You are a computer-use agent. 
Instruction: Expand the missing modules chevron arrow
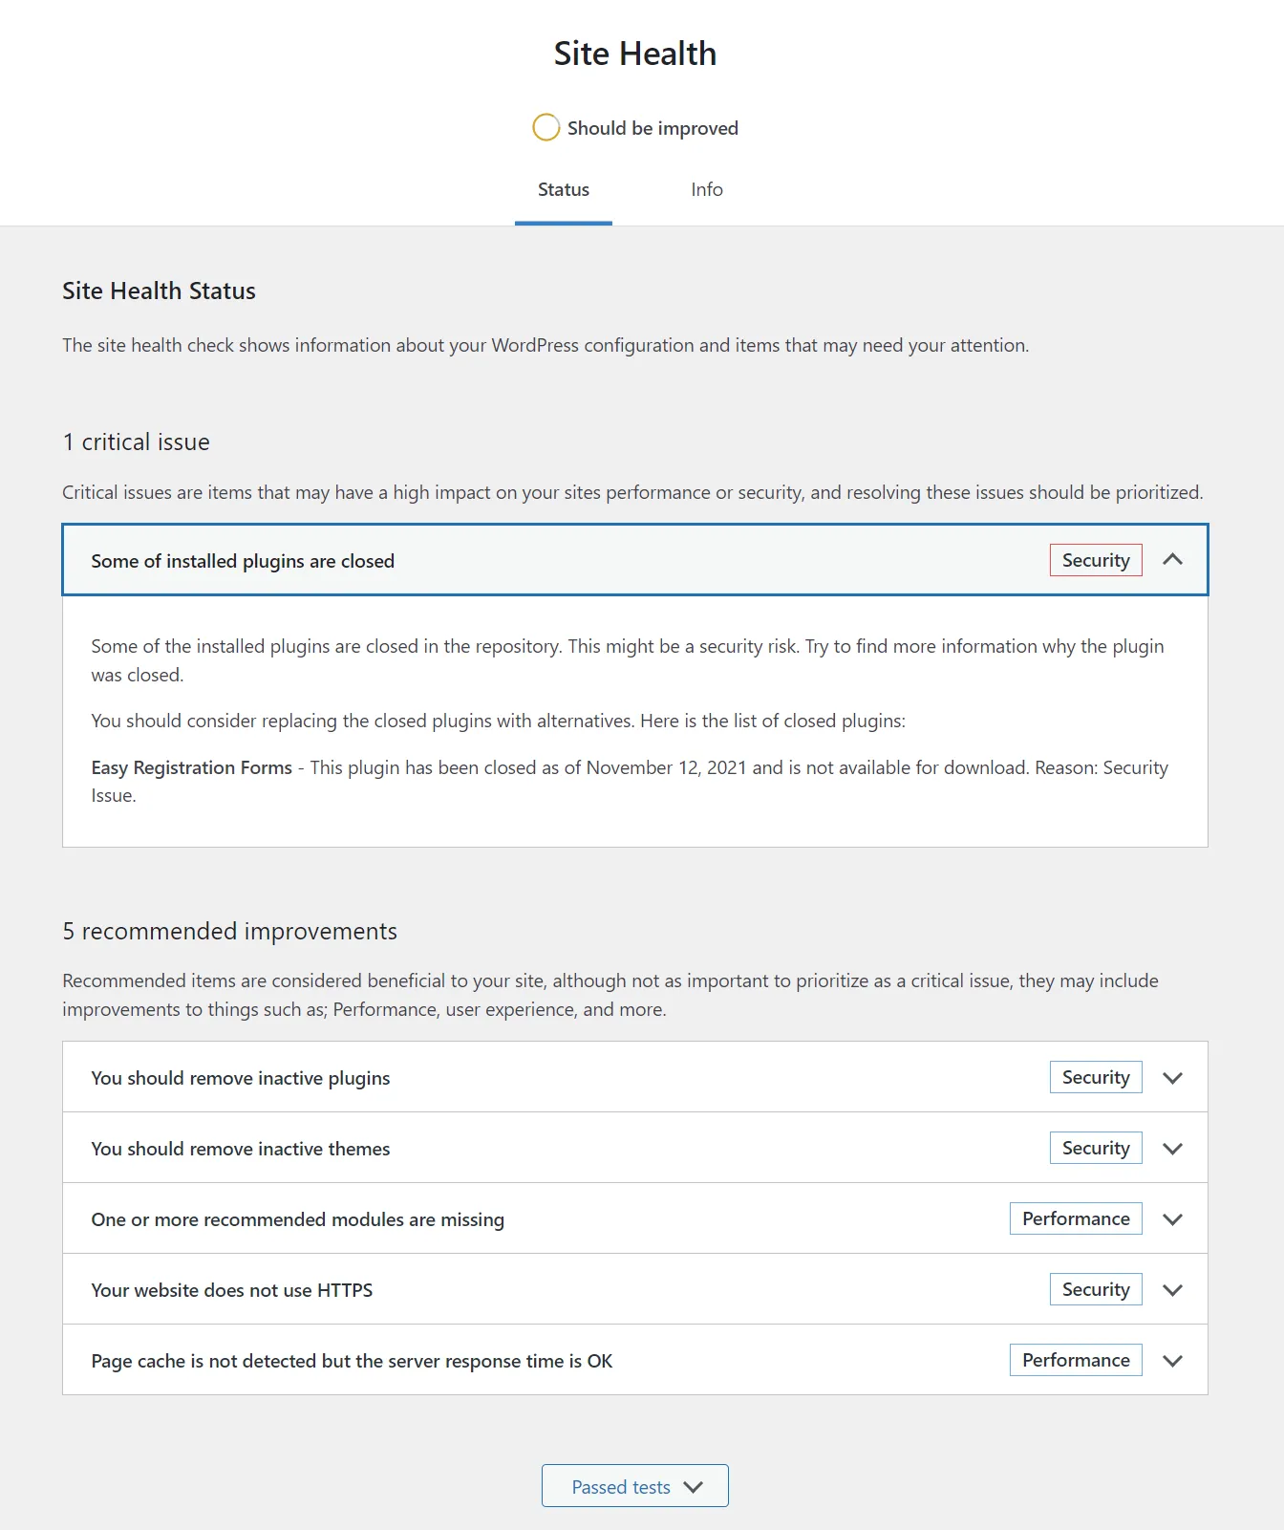pos(1172,1219)
